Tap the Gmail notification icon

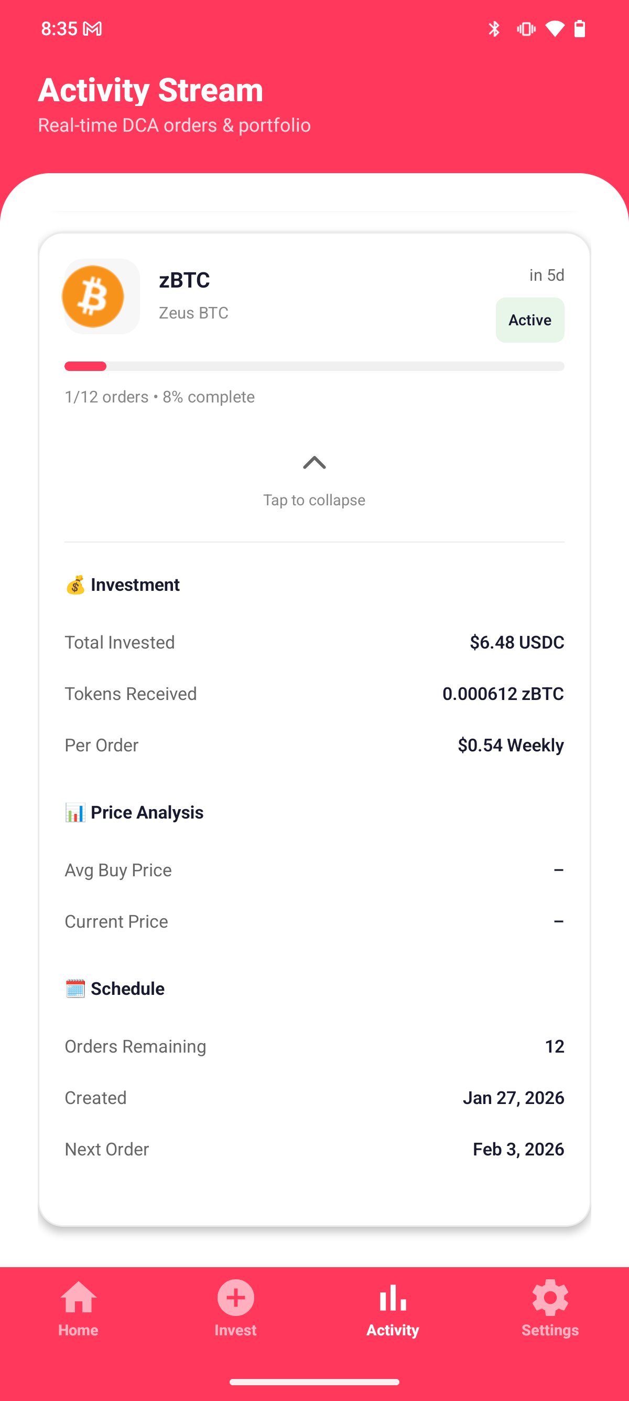[x=92, y=29]
